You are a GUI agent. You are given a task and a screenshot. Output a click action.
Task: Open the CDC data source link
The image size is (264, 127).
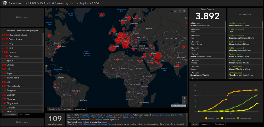pos(87,117)
